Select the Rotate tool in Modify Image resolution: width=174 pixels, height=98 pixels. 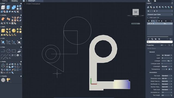[x=18, y=67]
